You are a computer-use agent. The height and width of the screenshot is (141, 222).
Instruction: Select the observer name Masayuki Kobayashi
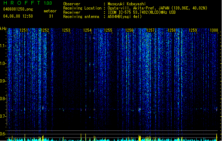127,4
